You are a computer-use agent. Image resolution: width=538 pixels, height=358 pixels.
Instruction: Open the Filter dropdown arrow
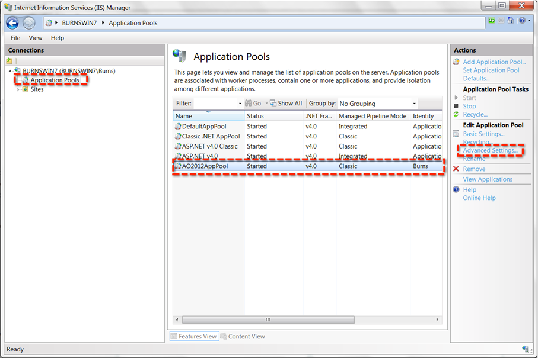240,104
